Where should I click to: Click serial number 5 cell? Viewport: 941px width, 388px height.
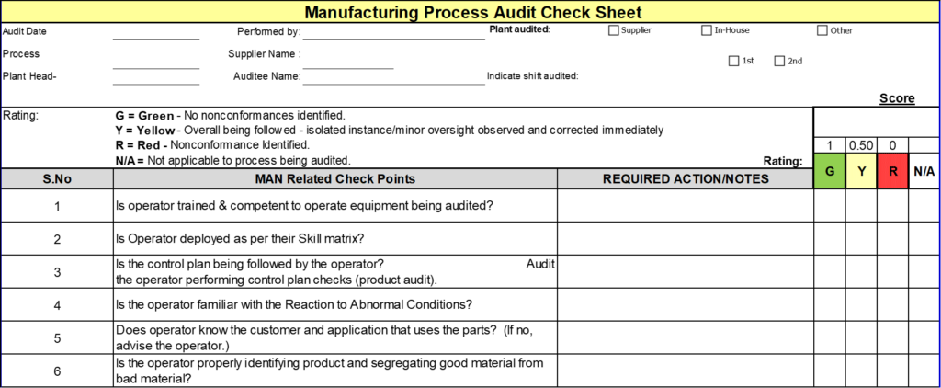click(x=57, y=338)
